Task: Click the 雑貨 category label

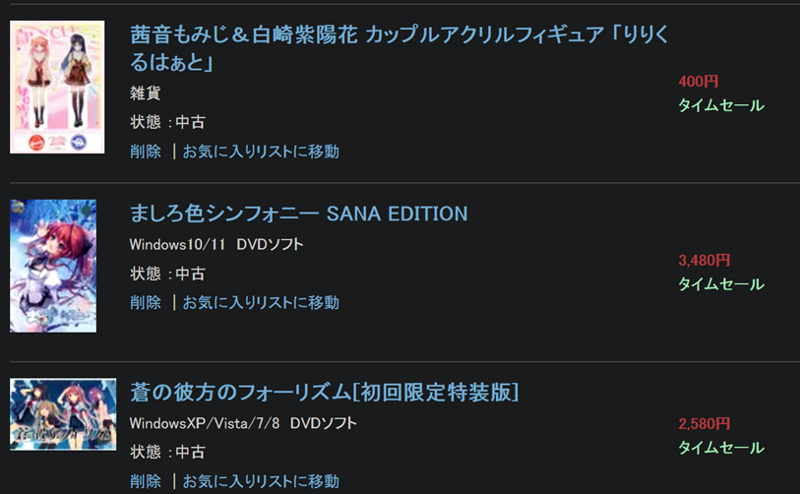Action: [145, 93]
